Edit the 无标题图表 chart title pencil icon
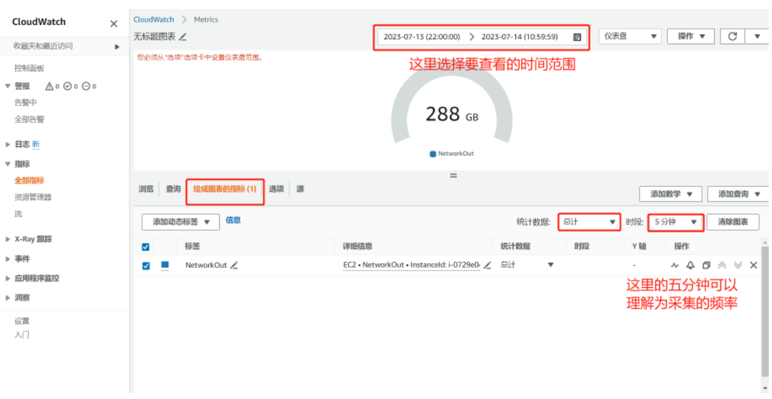Image resolution: width=772 pixels, height=399 pixels. click(183, 37)
